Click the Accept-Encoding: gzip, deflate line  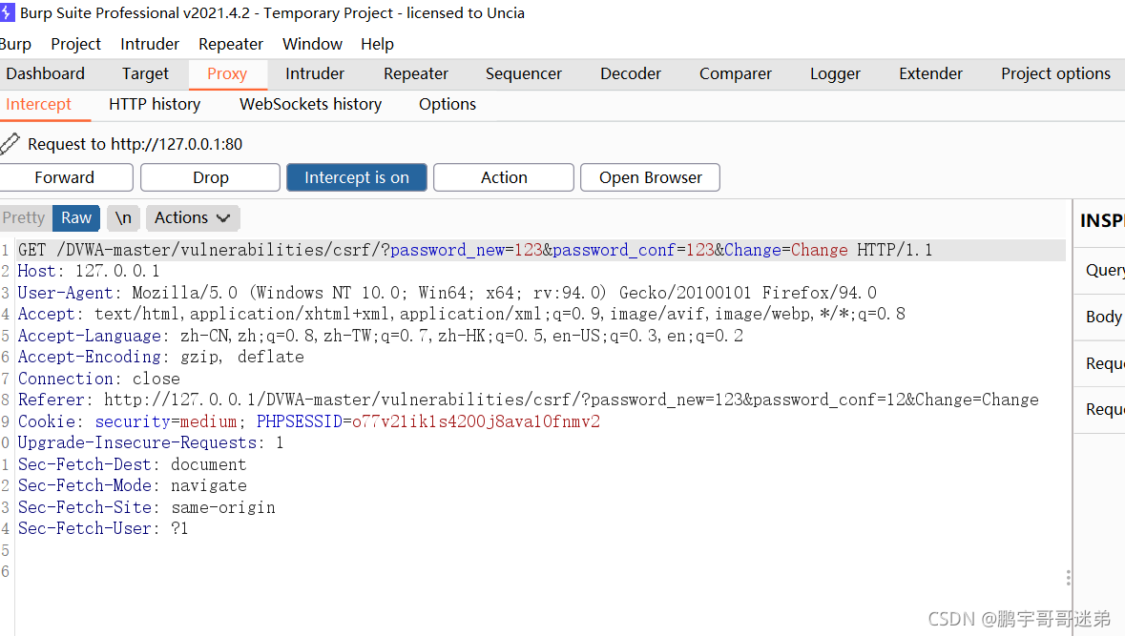click(x=160, y=357)
